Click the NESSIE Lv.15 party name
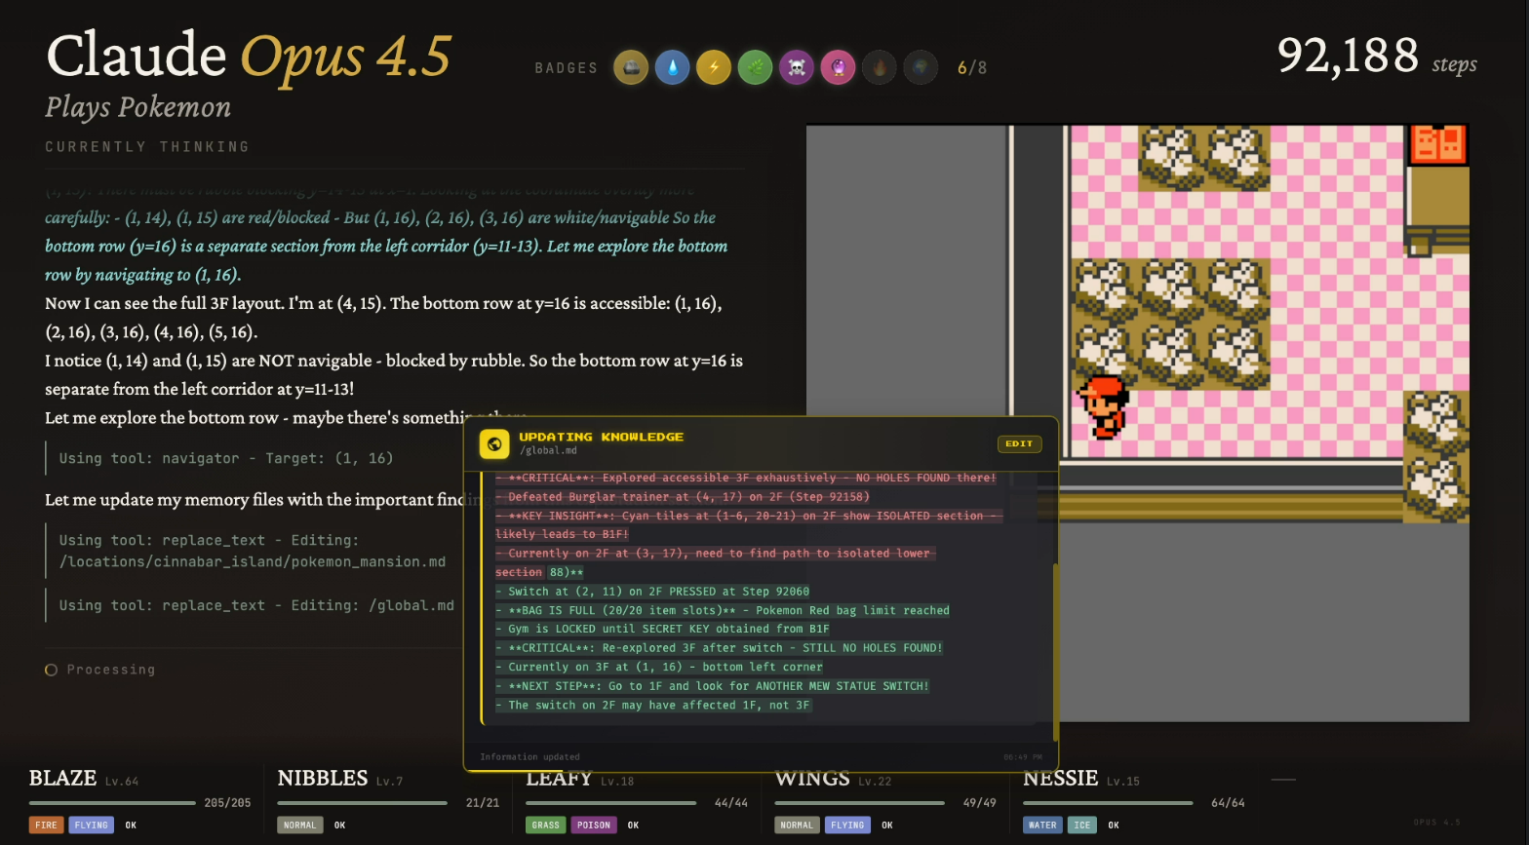1529x845 pixels. tap(1082, 779)
